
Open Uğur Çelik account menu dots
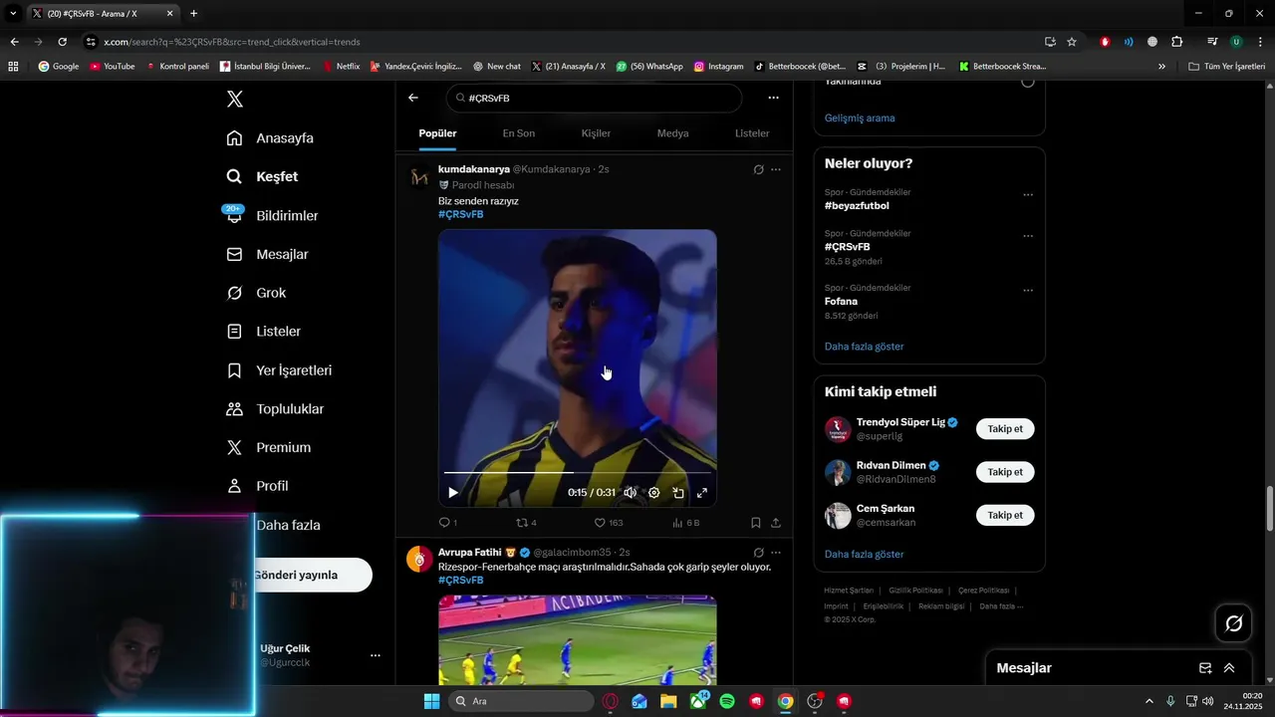click(376, 655)
